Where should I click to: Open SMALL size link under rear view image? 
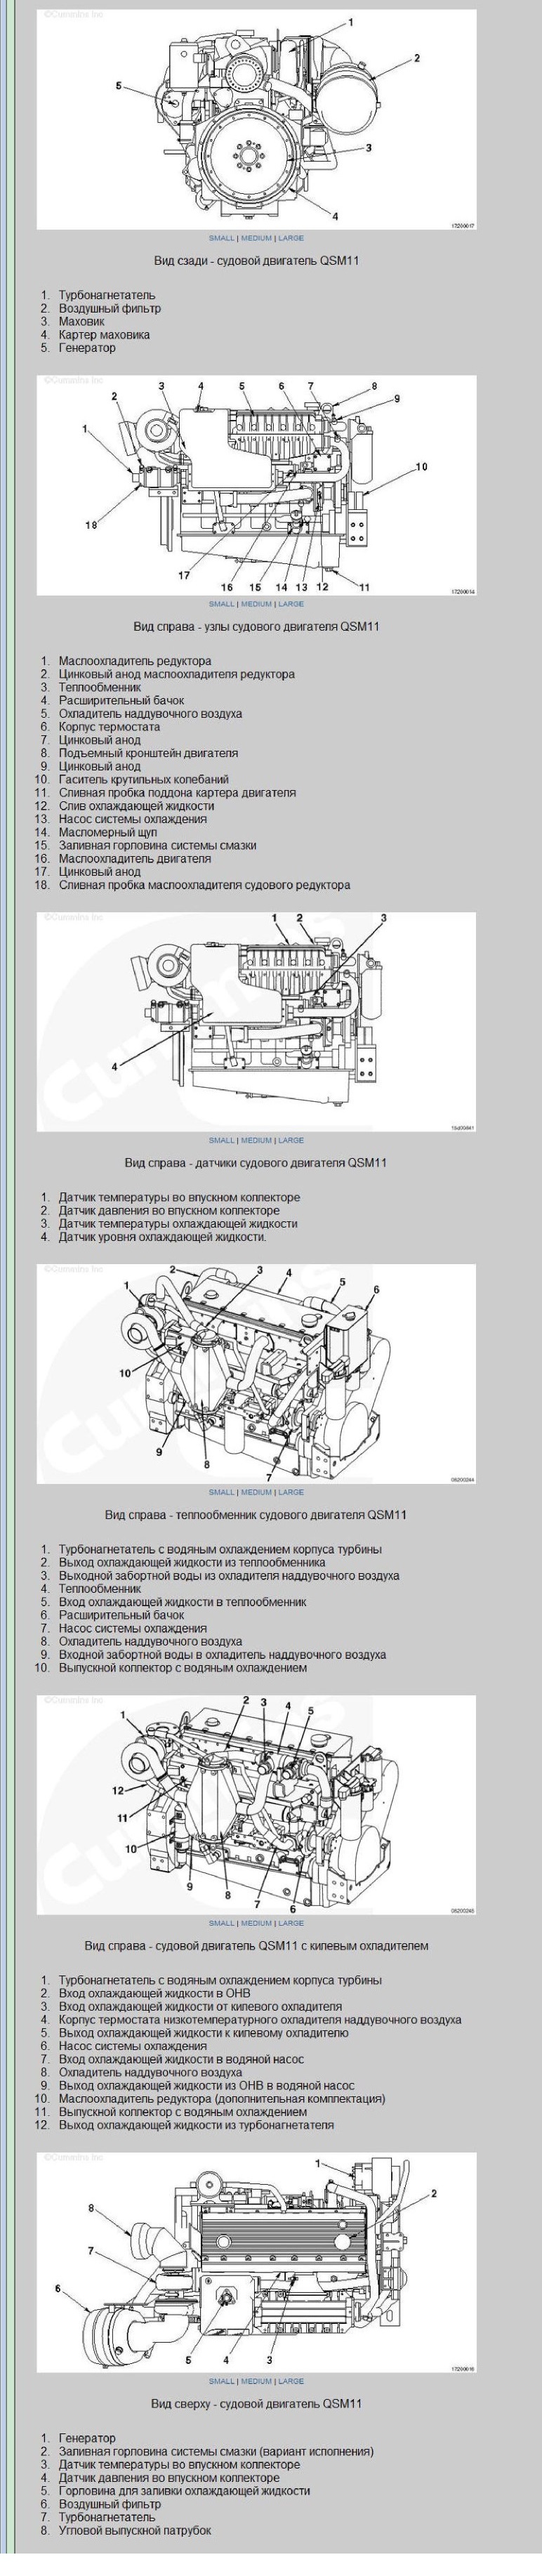coord(221,238)
